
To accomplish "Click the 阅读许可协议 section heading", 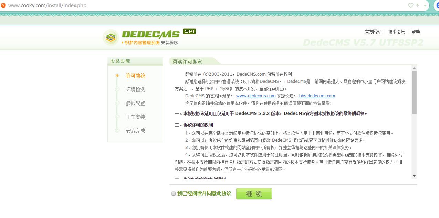I will pyautogui.click(x=187, y=62).
